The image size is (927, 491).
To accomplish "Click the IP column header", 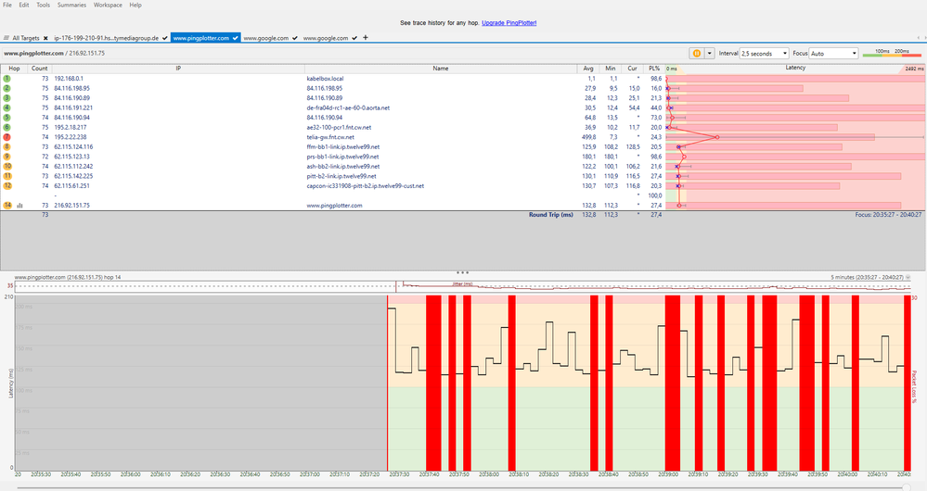I will [178, 69].
